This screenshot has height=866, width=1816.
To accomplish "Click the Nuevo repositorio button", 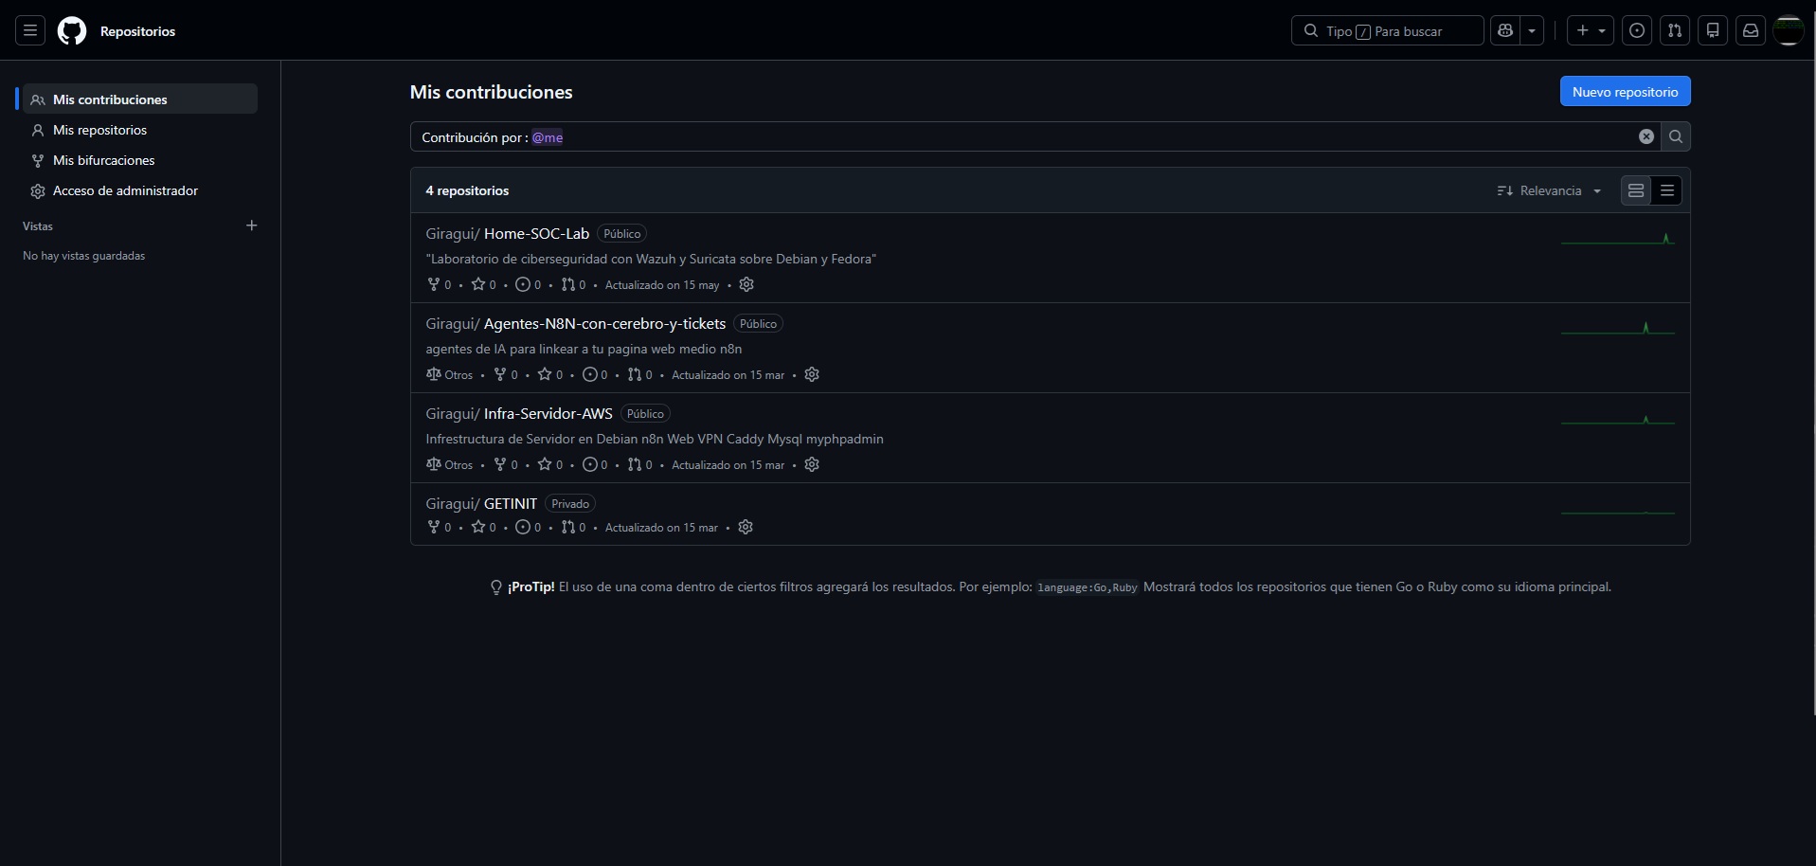I will (1625, 92).
